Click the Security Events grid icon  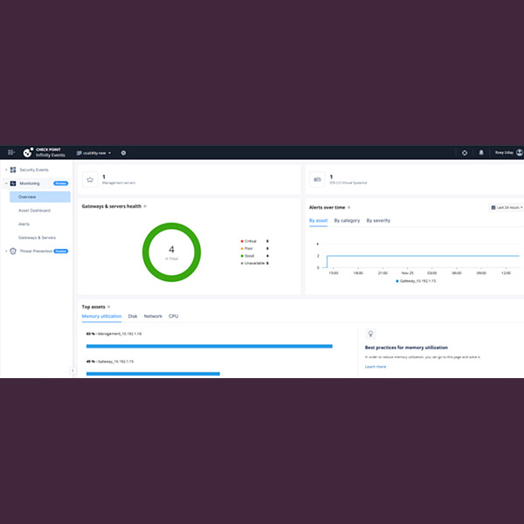pyautogui.click(x=13, y=169)
